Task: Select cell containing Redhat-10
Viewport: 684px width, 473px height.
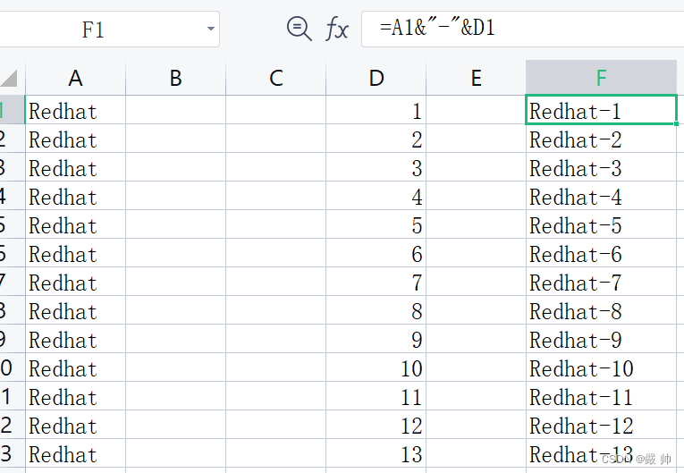Action: pyautogui.click(x=601, y=367)
